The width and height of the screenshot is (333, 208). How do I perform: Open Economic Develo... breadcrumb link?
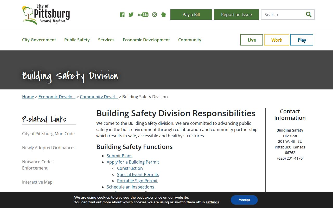click(x=57, y=97)
